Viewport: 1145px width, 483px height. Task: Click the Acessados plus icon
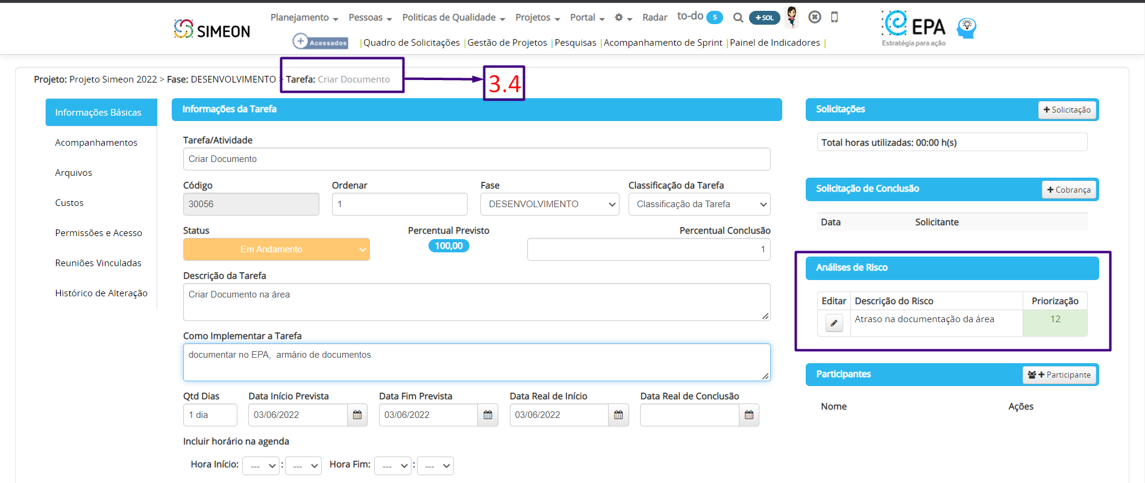tap(300, 41)
